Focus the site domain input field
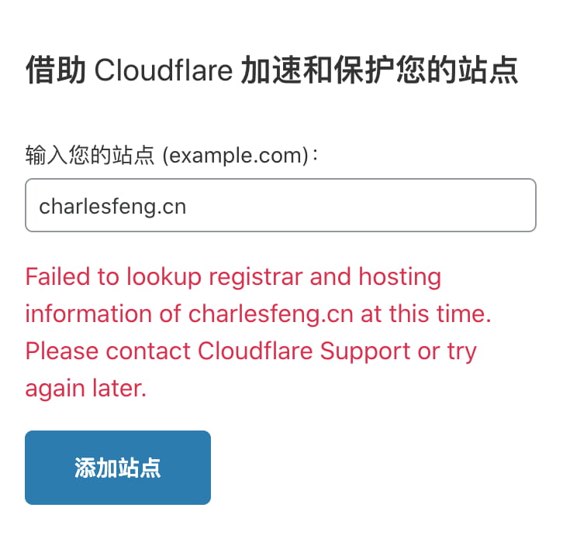 281,205
